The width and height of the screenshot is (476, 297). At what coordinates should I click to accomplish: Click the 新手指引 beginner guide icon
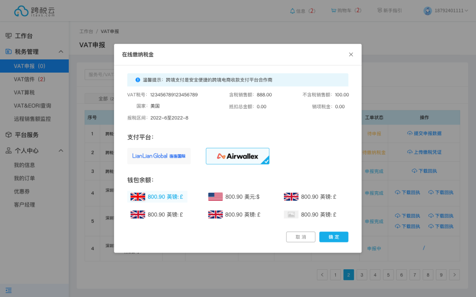point(380,11)
